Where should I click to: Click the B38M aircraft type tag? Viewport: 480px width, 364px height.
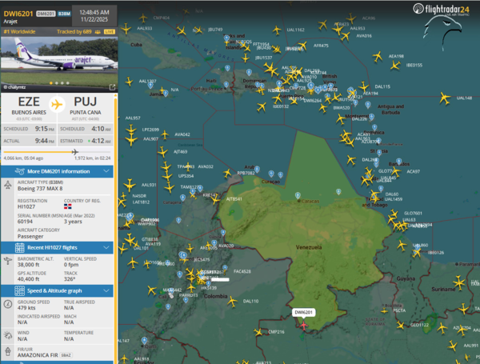[68, 14]
